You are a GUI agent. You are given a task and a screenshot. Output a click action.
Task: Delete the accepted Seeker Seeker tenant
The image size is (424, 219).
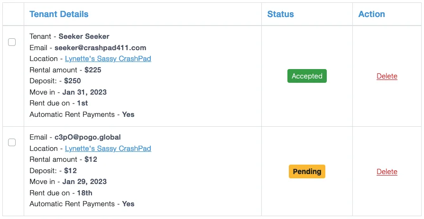[387, 76]
